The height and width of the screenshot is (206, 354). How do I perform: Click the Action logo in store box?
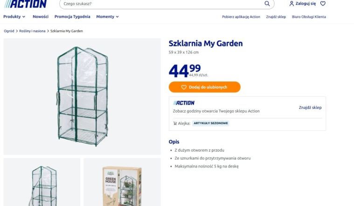184,103
